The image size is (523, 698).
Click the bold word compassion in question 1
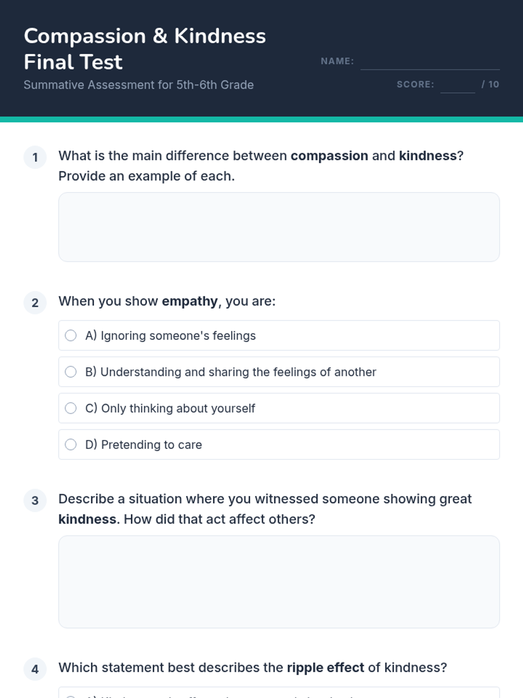point(329,156)
